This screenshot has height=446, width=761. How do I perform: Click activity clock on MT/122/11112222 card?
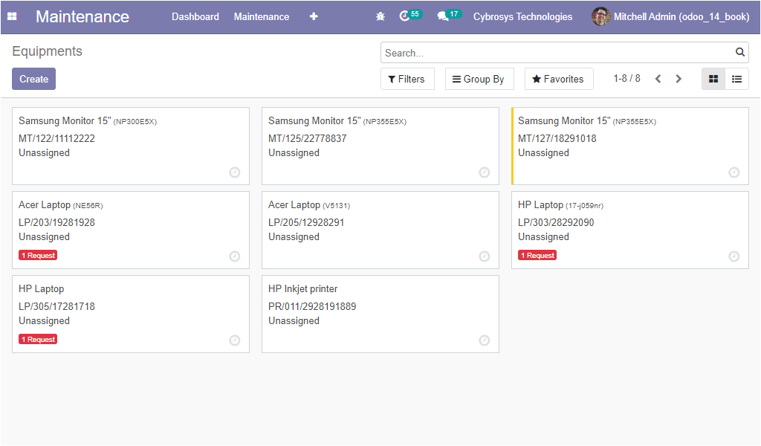(234, 172)
